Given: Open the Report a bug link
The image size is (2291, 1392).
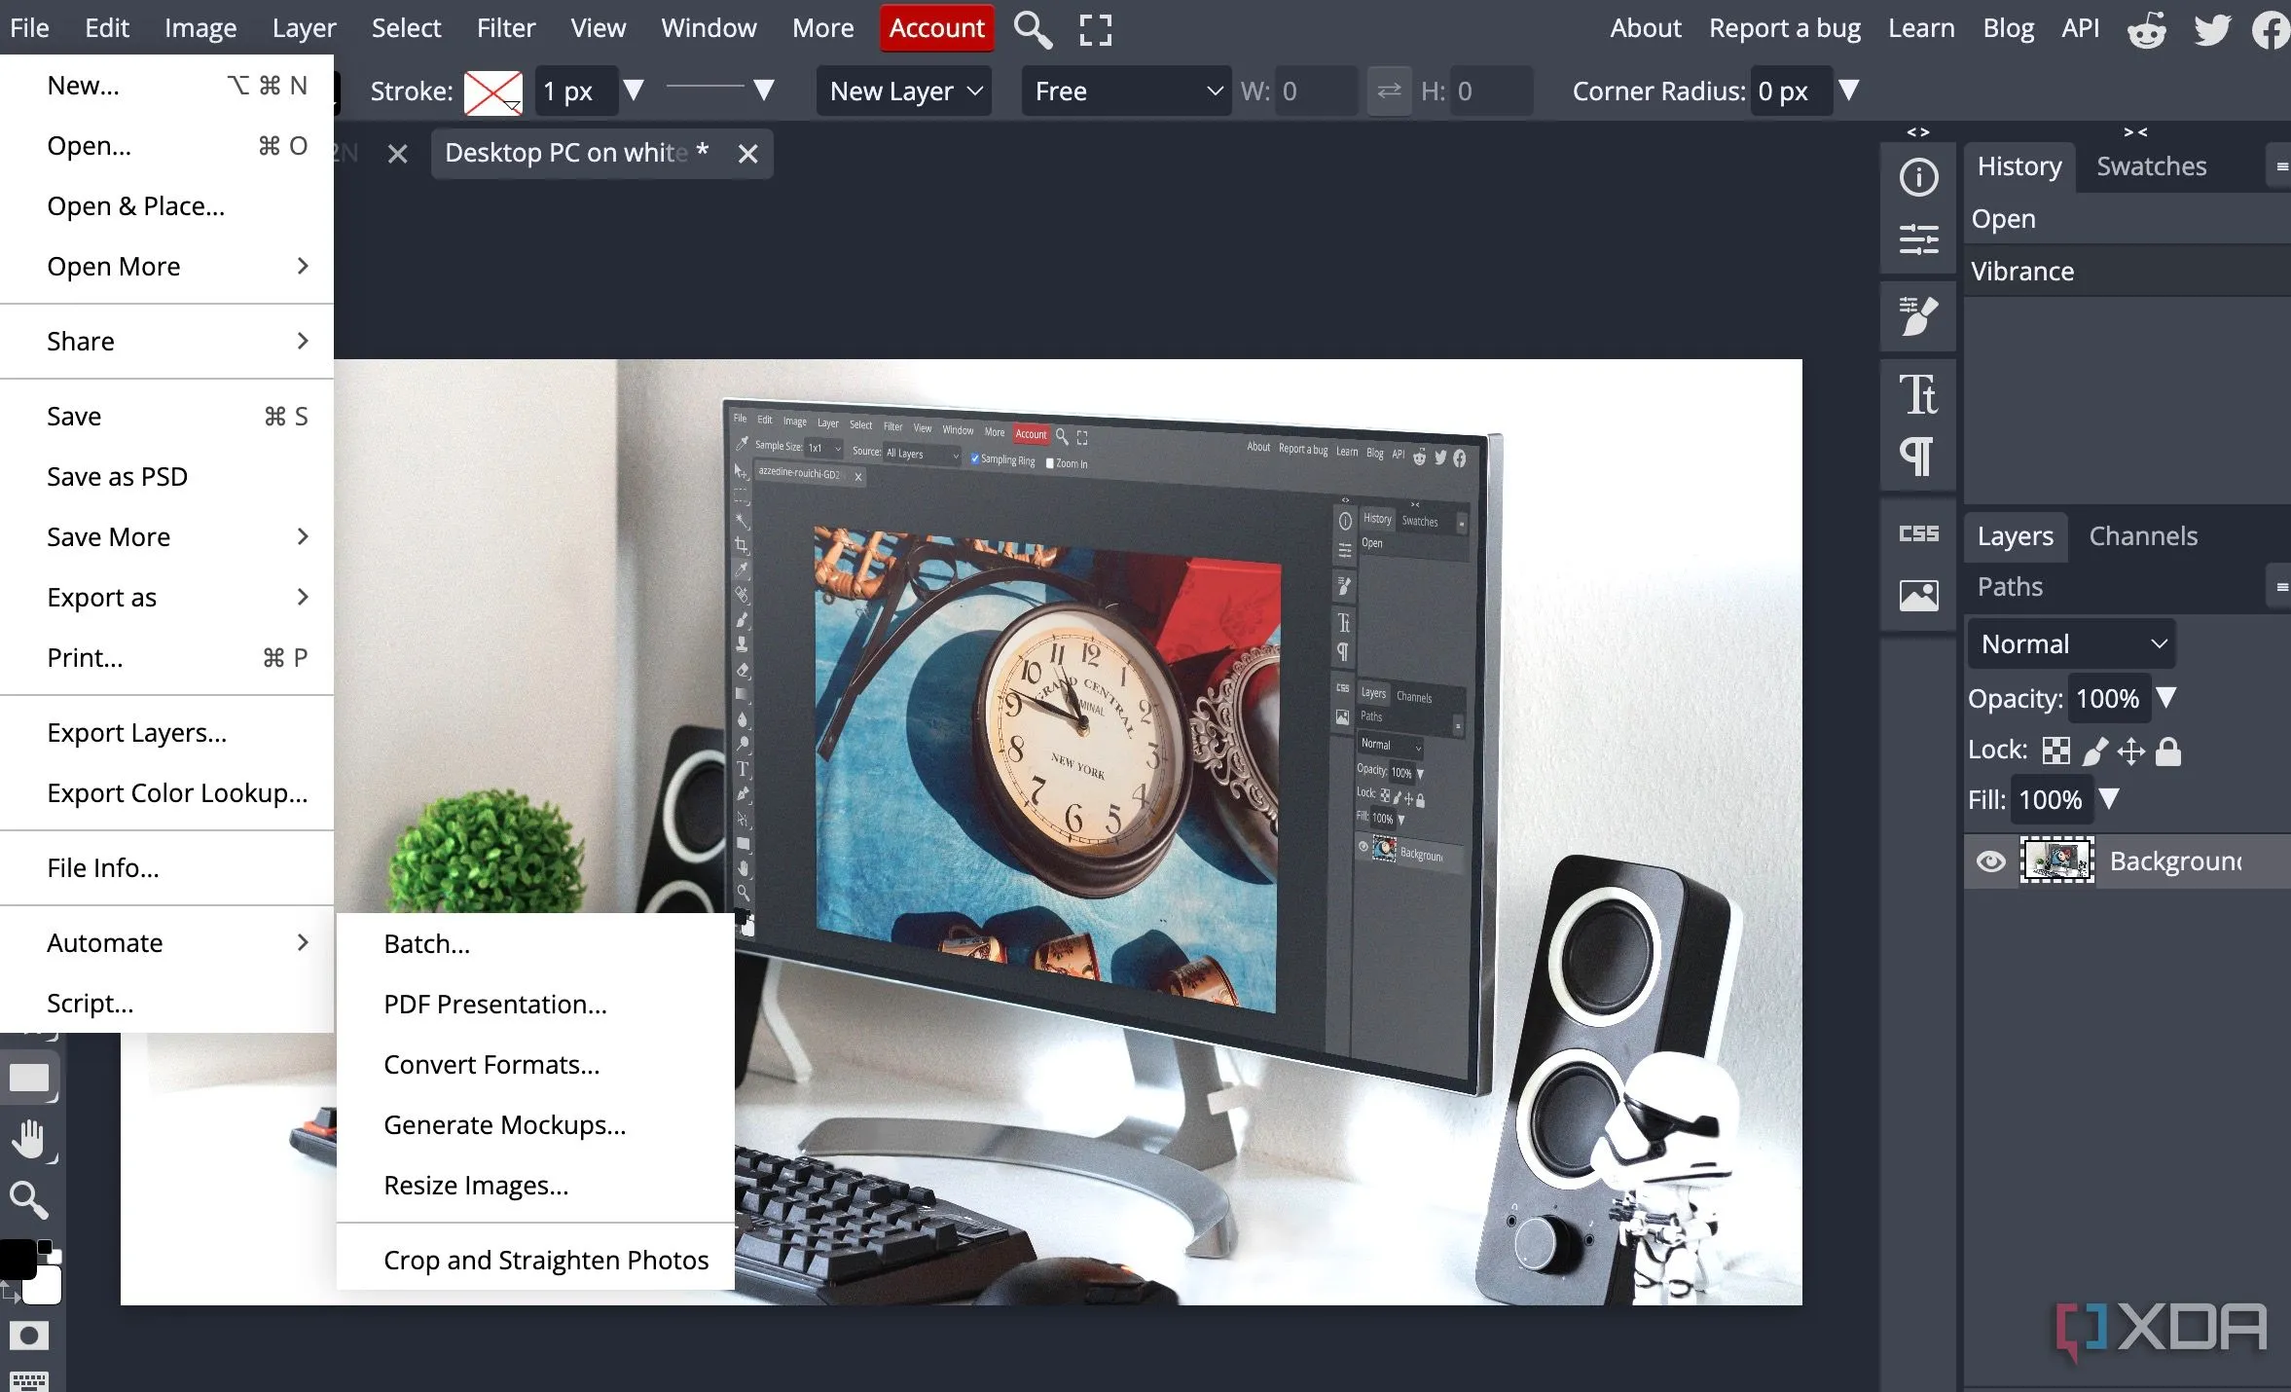Looking at the screenshot, I should [1784, 28].
